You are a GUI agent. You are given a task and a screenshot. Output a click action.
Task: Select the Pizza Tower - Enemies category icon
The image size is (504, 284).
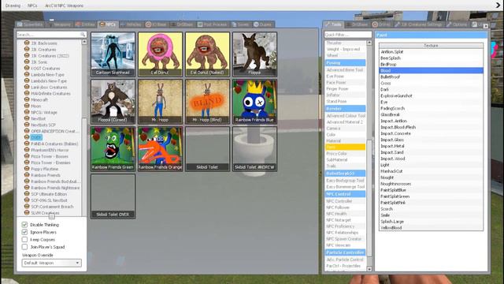click(x=27, y=163)
